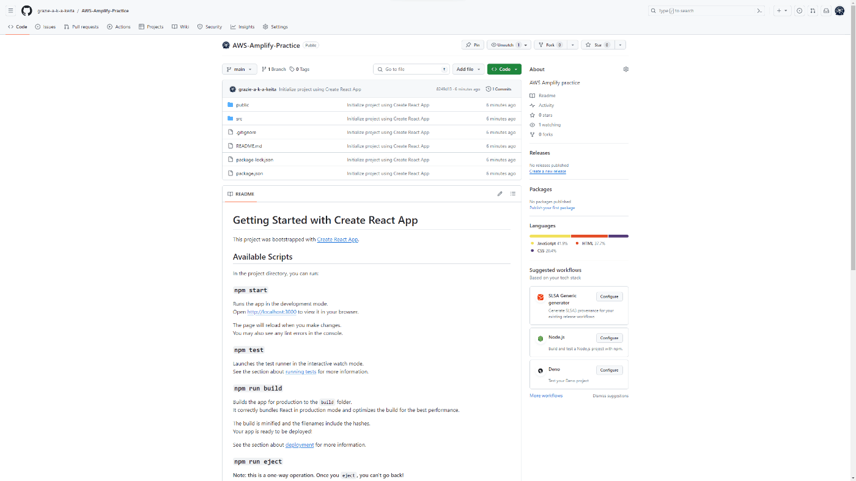856x481 pixels.
Task: Star the repository with Star button
Action: click(x=597, y=45)
